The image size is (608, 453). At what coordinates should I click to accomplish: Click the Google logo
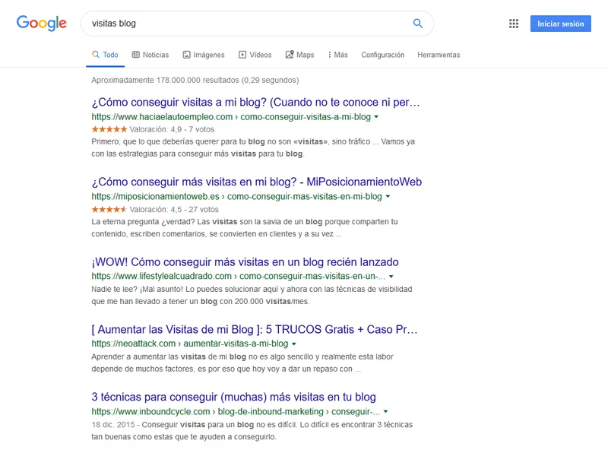(x=42, y=24)
